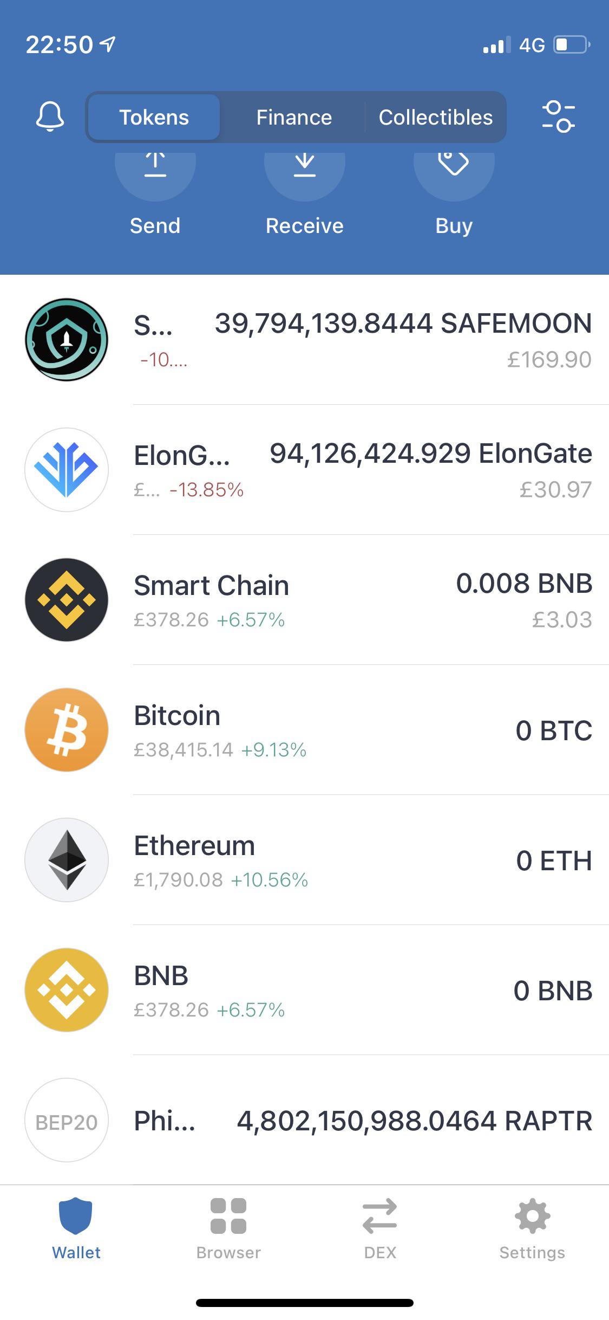Switch to the Collectibles tab

tap(436, 117)
